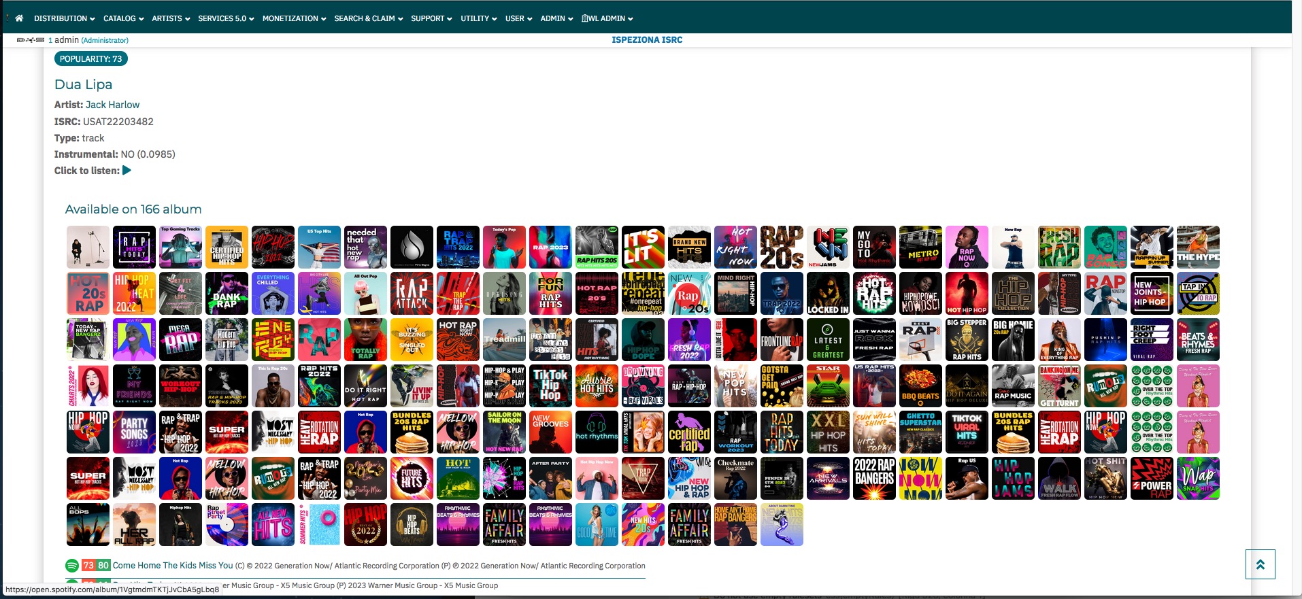Open artist link Jack Harlow
Image resolution: width=1302 pixels, height=599 pixels.
click(112, 105)
